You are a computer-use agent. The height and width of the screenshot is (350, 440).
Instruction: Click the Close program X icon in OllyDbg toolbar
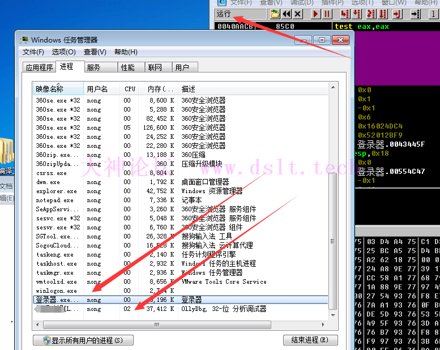pyautogui.click(x=298, y=14)
